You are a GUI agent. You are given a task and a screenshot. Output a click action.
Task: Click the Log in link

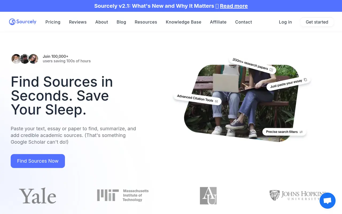click(x=285, y=22)
